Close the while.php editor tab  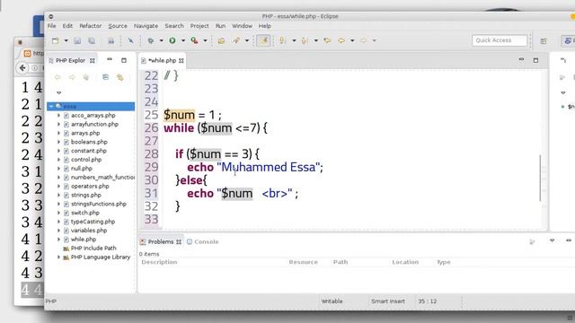181,61
